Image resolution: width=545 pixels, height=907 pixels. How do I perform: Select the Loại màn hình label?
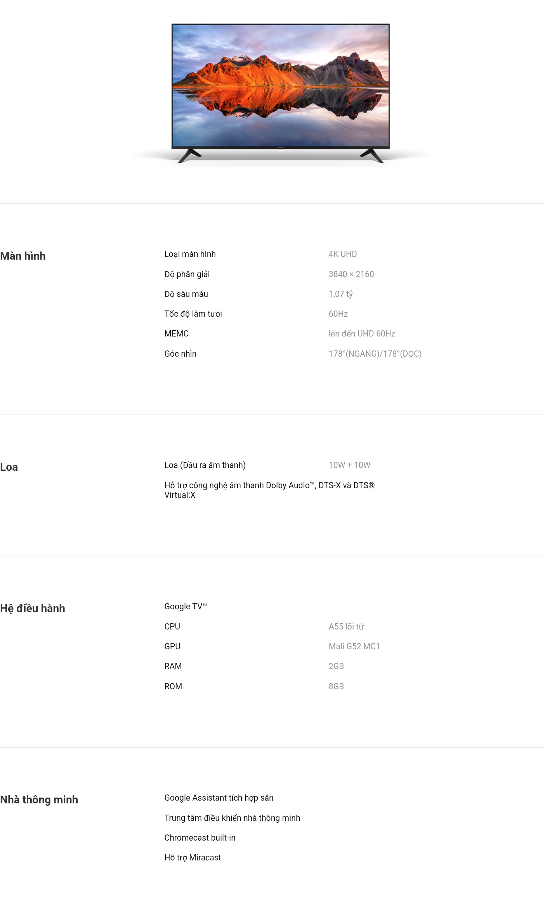coord(190,254)
